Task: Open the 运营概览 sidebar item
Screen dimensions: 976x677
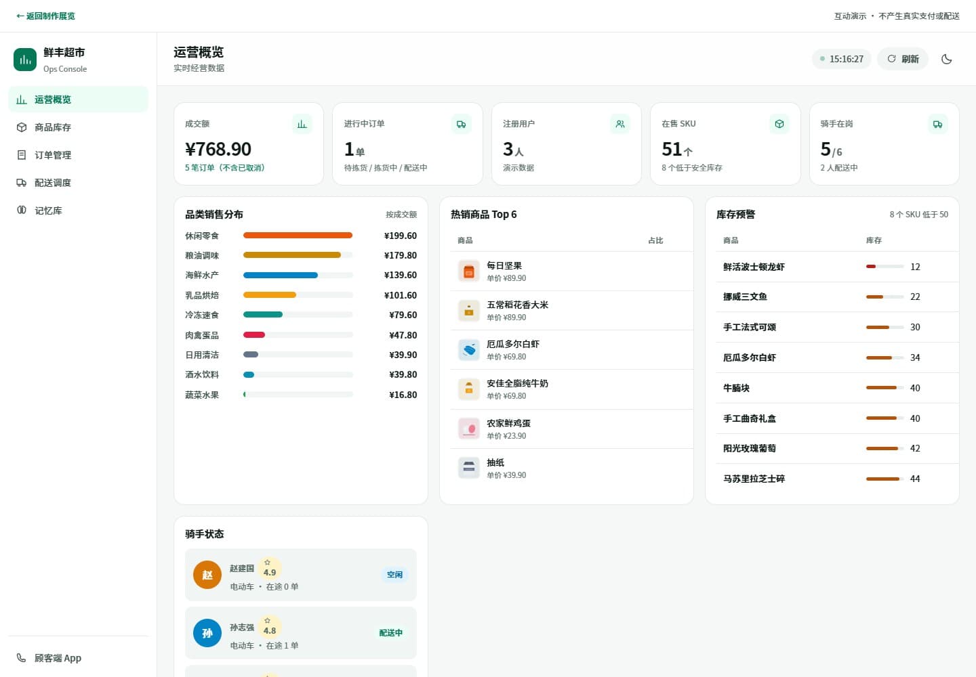Action: 78,100
